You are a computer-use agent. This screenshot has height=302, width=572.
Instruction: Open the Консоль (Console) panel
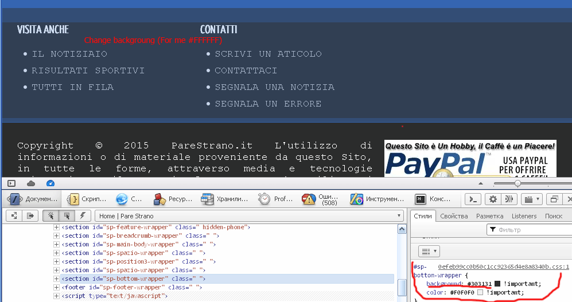(x=434, y=199)
